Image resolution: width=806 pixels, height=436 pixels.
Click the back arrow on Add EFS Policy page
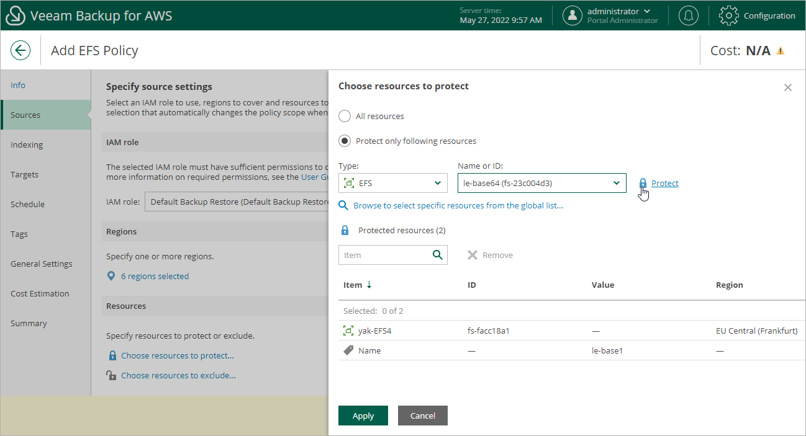(20, 50)
